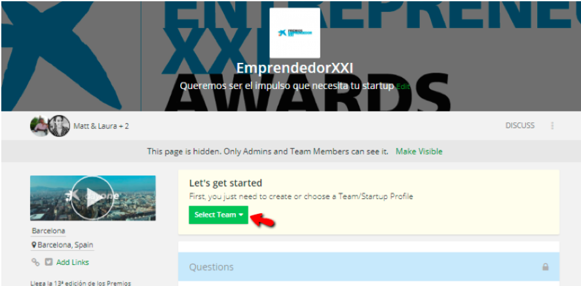581x286 pixels.
Task: Click the Matt & Laura + 2 team label
Action: click(x=101, y=126)
